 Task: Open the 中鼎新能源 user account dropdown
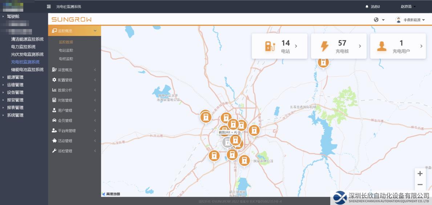(411, 20)
